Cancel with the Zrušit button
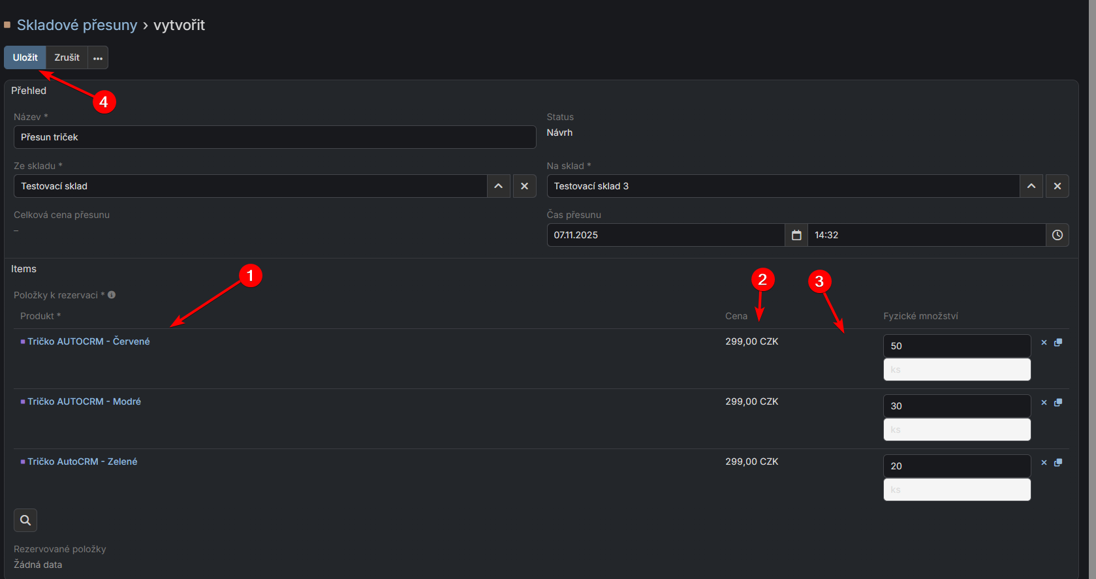 67,57
